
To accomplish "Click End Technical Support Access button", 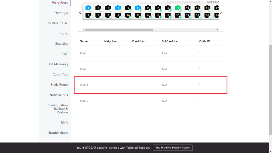I will pos(173,148).
